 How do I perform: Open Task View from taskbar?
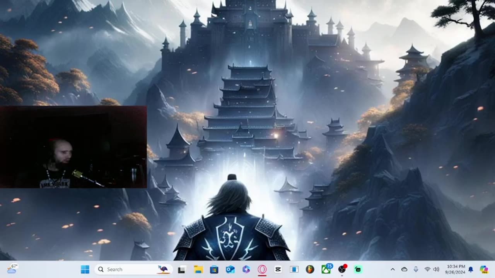181,270
